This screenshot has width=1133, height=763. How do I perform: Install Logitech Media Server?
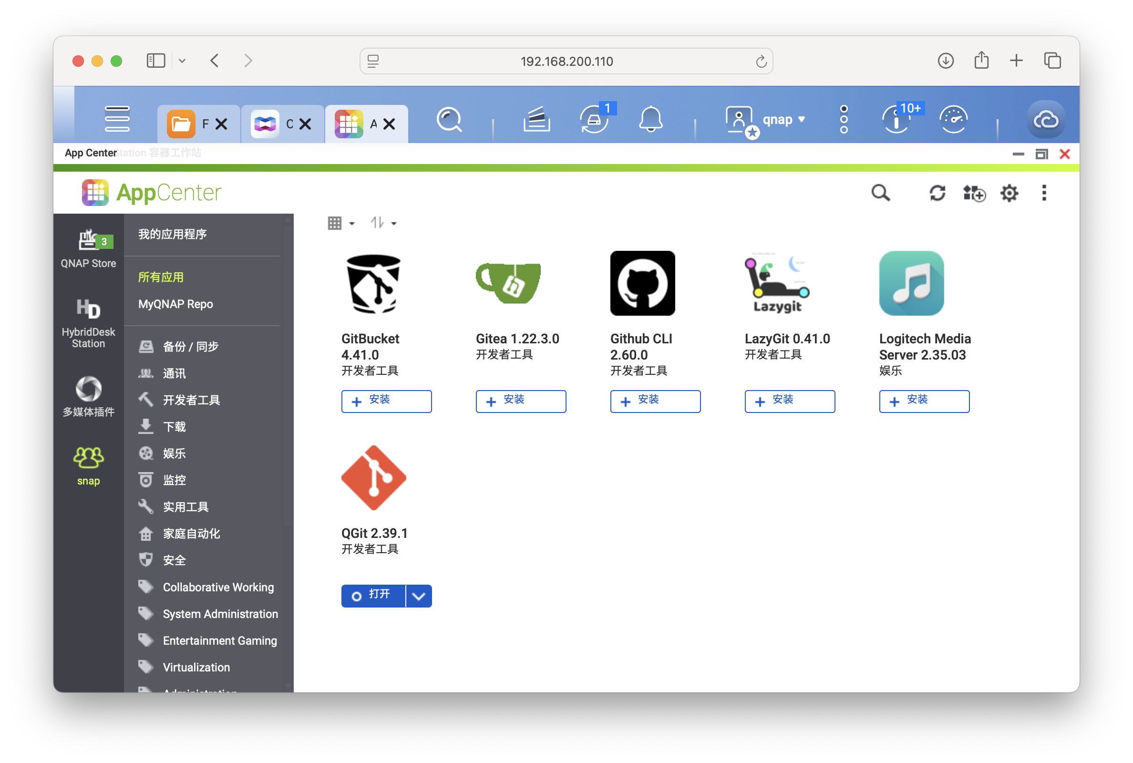click(924, 402)
